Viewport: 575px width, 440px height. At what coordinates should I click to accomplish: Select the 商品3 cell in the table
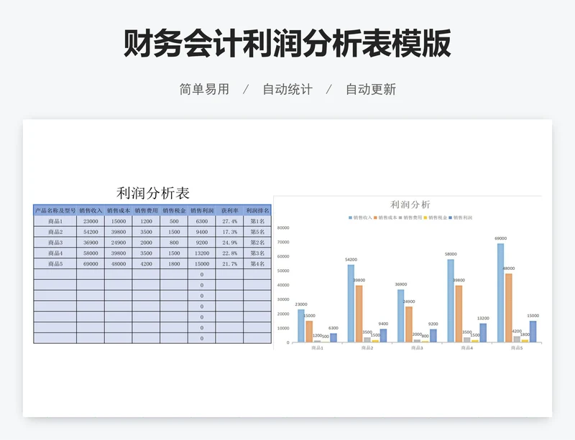point(55,243)
